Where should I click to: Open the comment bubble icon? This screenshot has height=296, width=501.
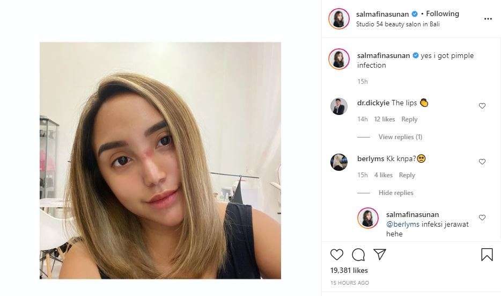click(358, 255)
